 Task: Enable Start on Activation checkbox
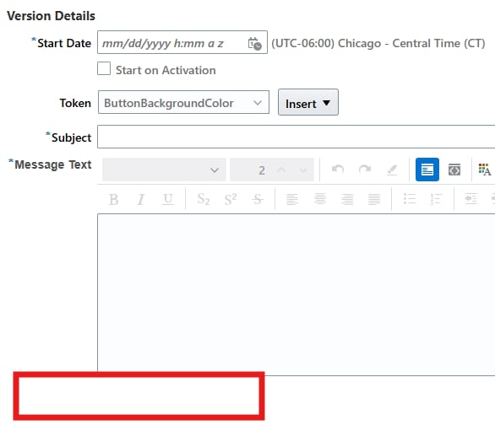coord(104,68)
